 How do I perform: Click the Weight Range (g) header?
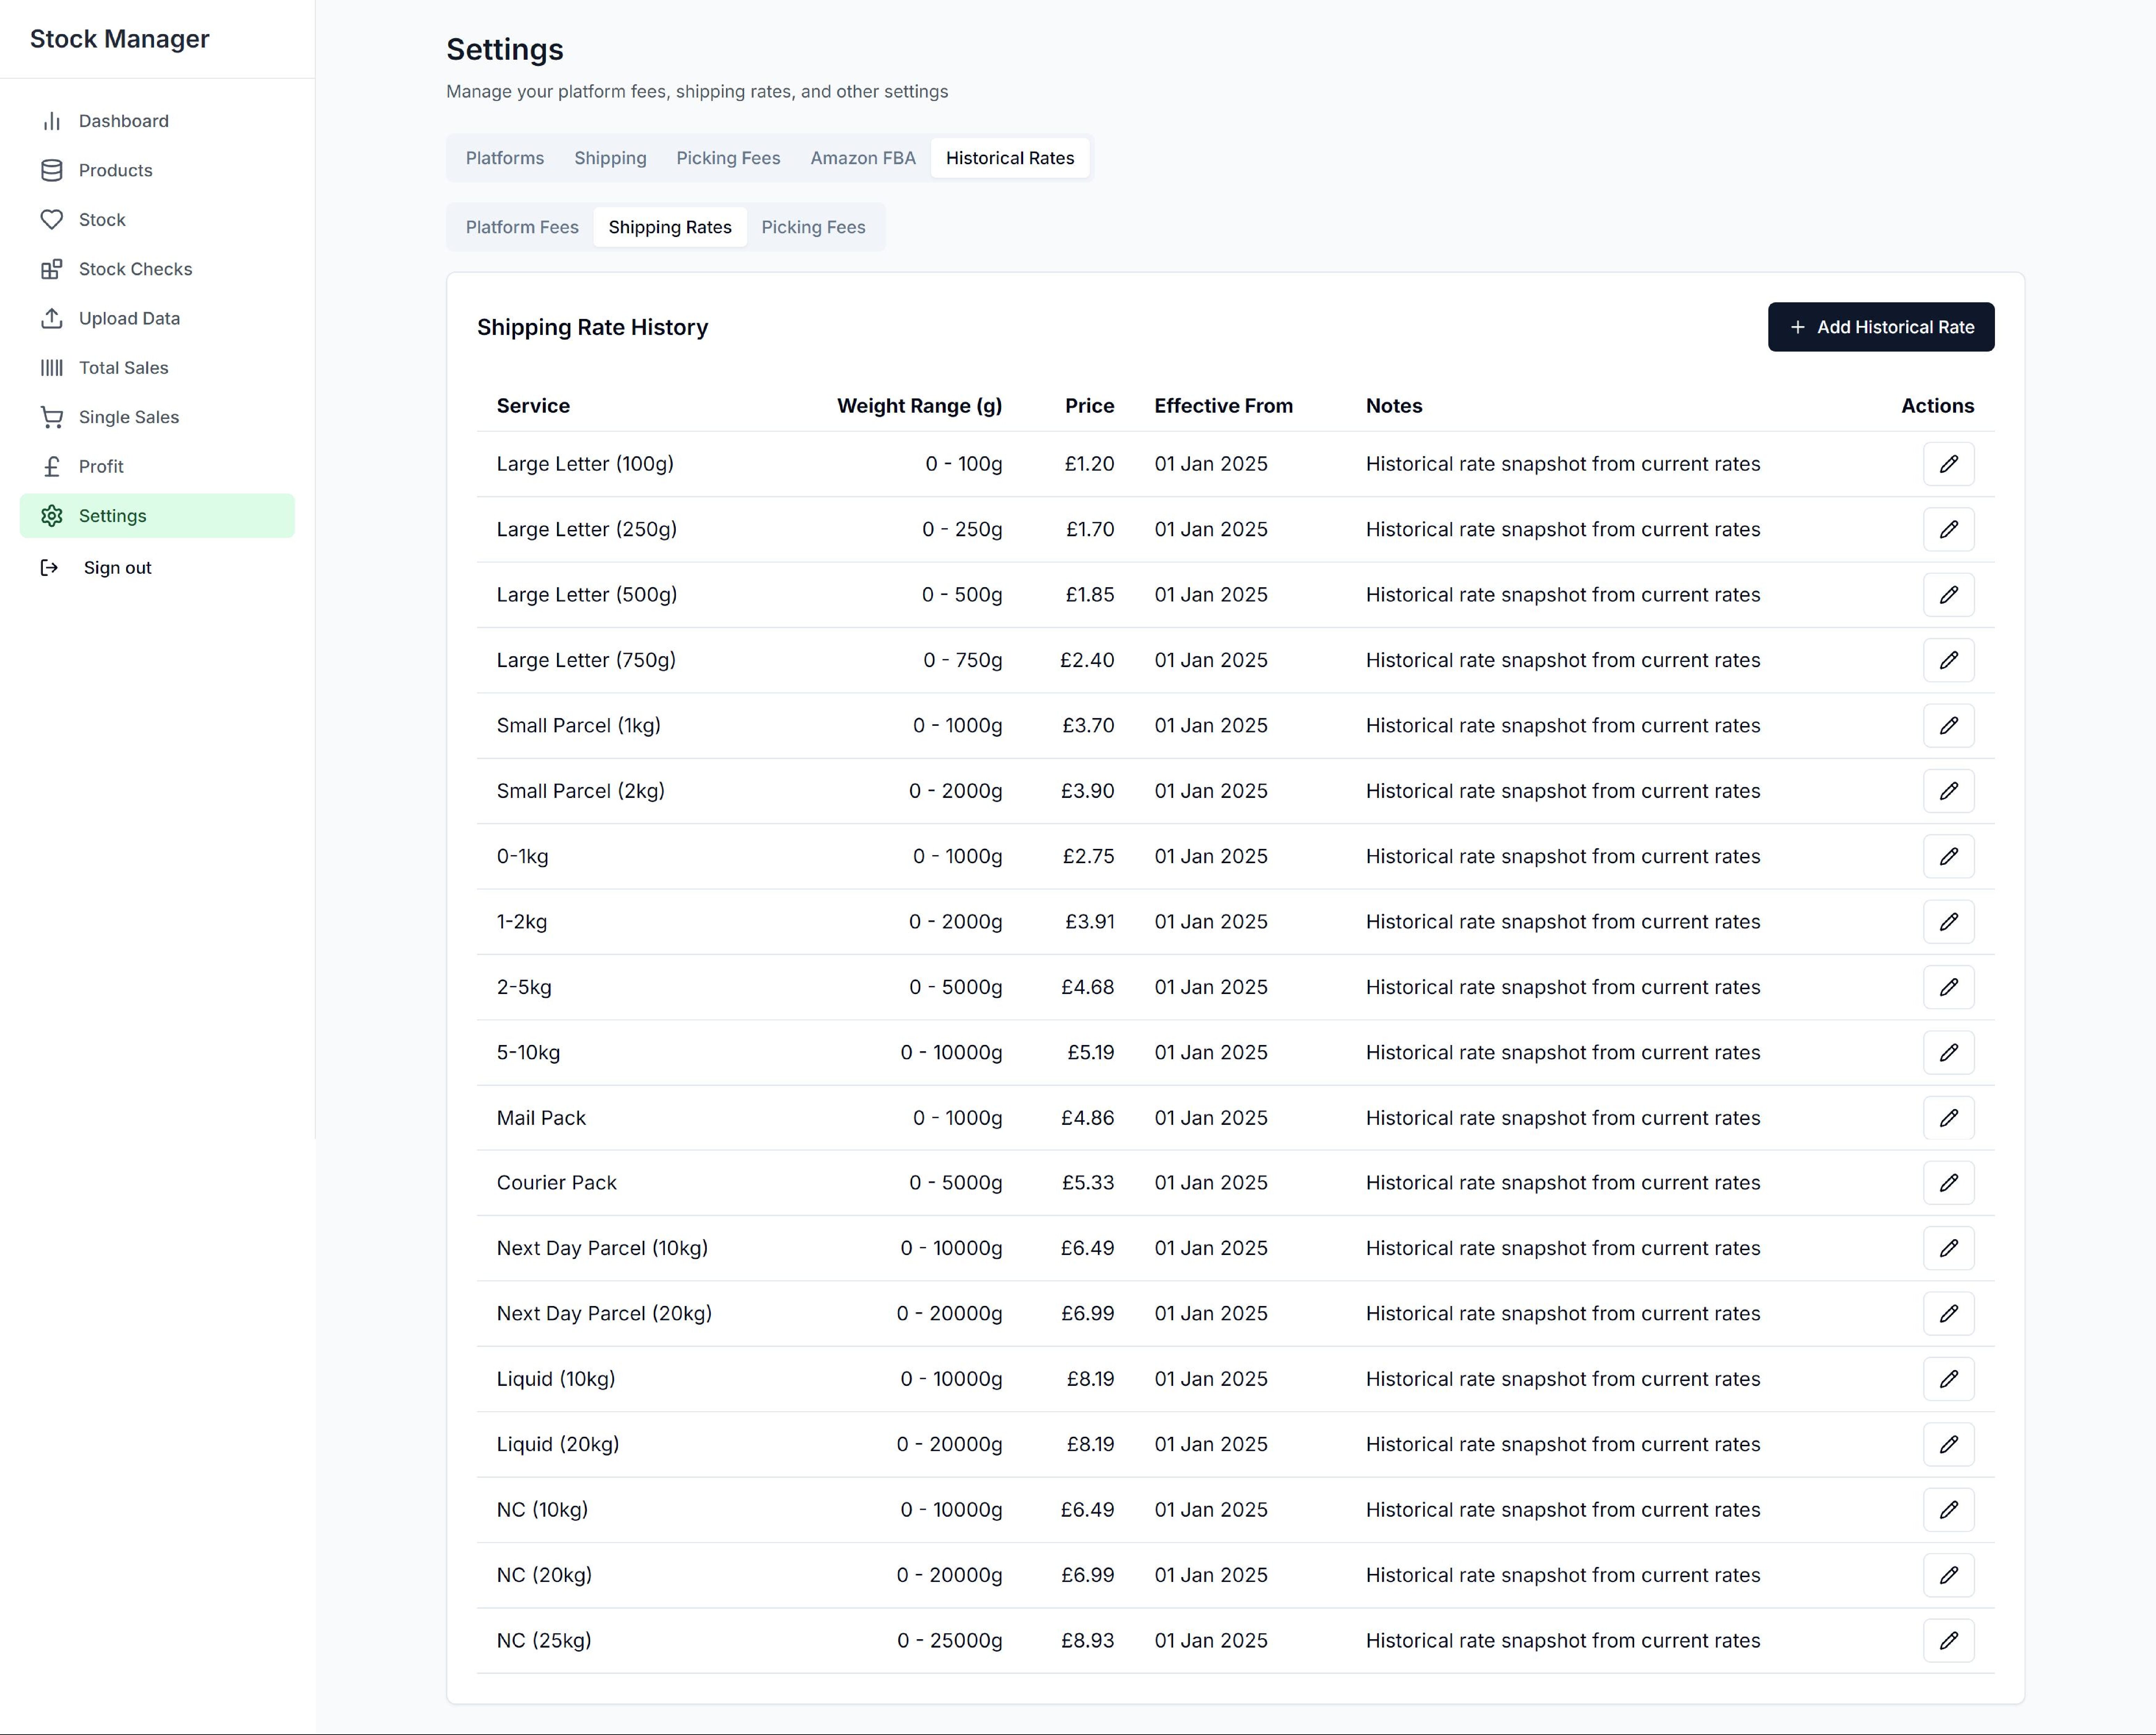[x=920, y=406]
